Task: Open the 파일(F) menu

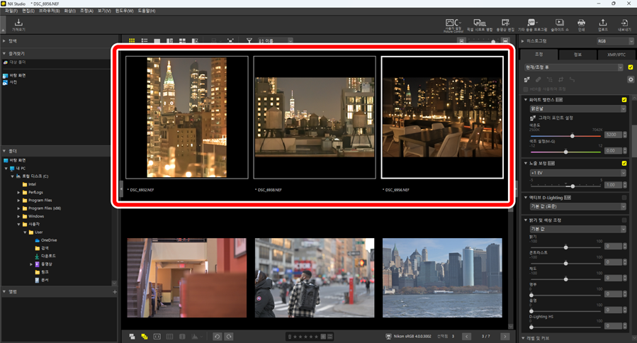Action: coord(11,11)
